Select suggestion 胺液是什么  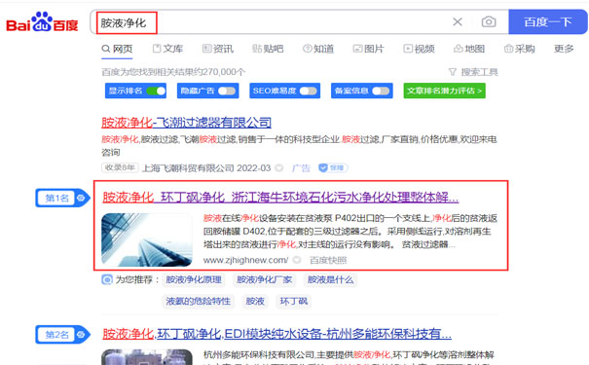[x=331, y=279]
